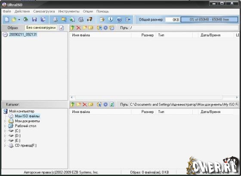
Task: Sort upper list by Размер column
Action: pyautogui.click(x=143, y=35)
